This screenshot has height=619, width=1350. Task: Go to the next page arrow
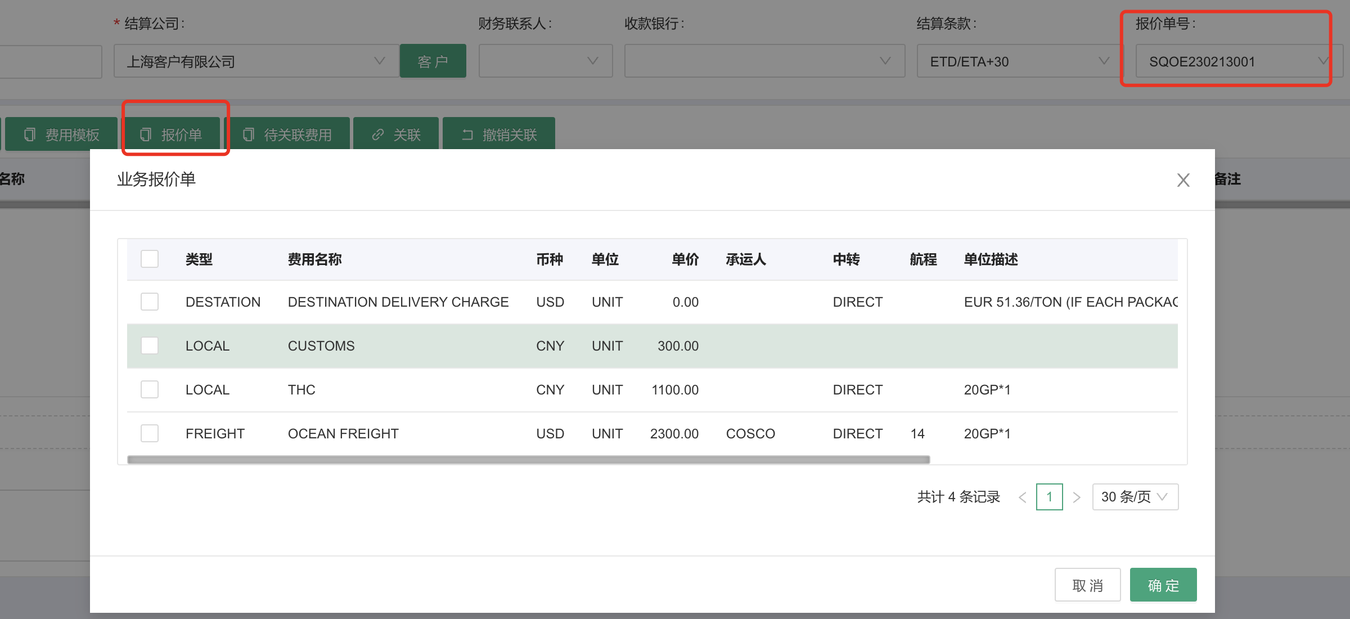1077,497
